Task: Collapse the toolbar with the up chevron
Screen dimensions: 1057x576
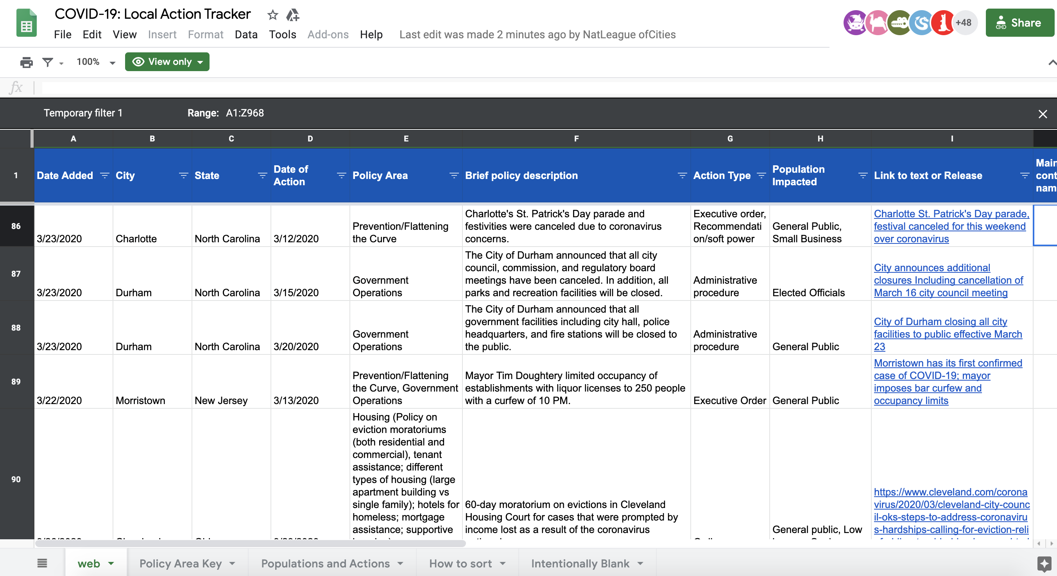Action: (1052, 63)
